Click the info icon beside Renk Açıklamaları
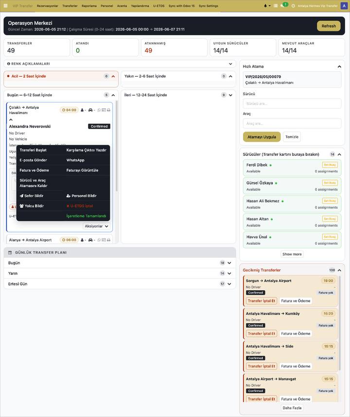This screenshot has height=417, width=350. (9, 64)
